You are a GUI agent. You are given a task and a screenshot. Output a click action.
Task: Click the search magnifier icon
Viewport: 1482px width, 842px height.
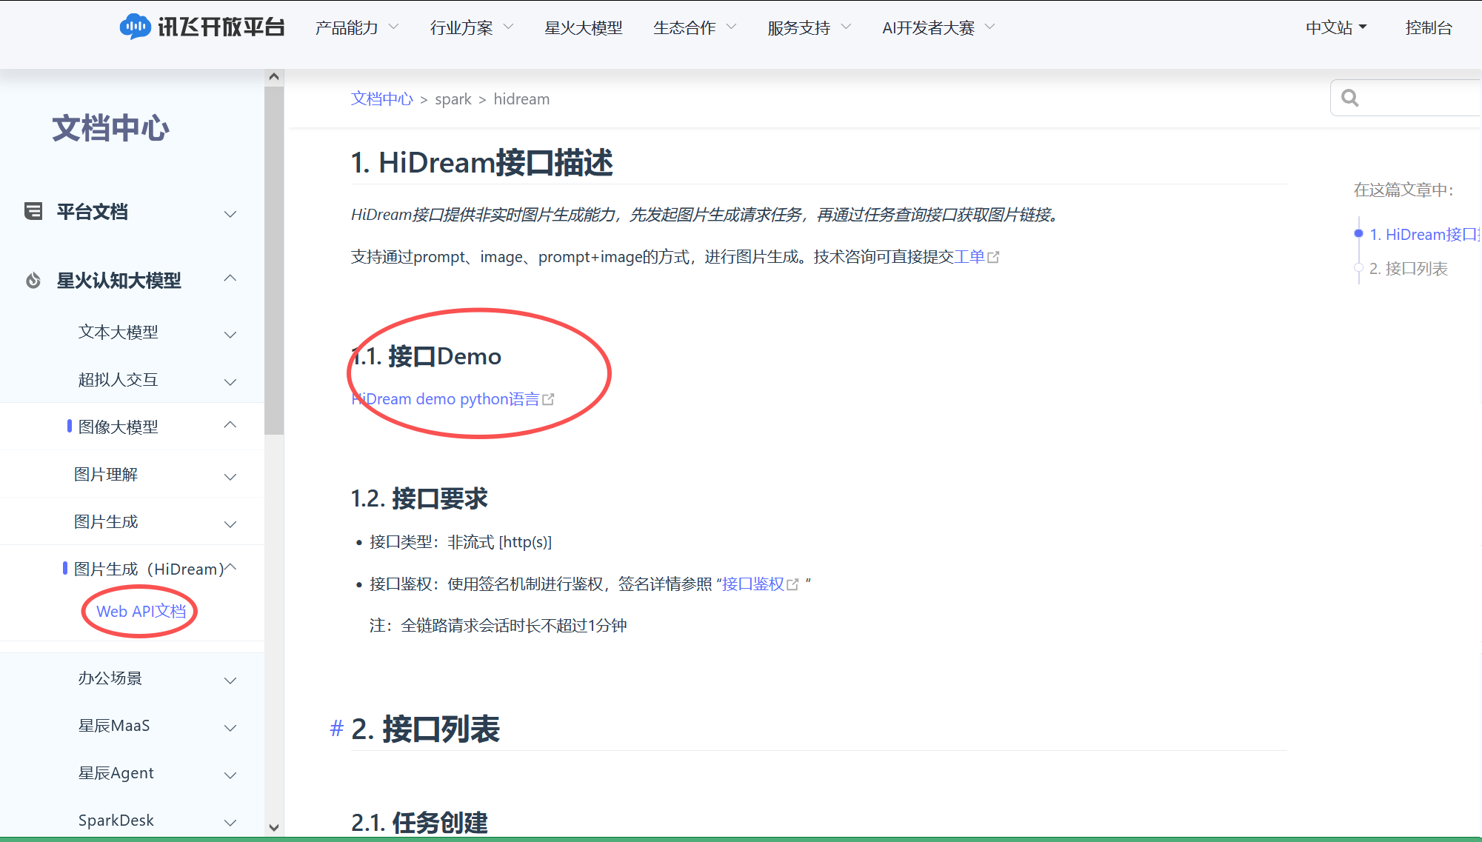tap(1350, 97)
